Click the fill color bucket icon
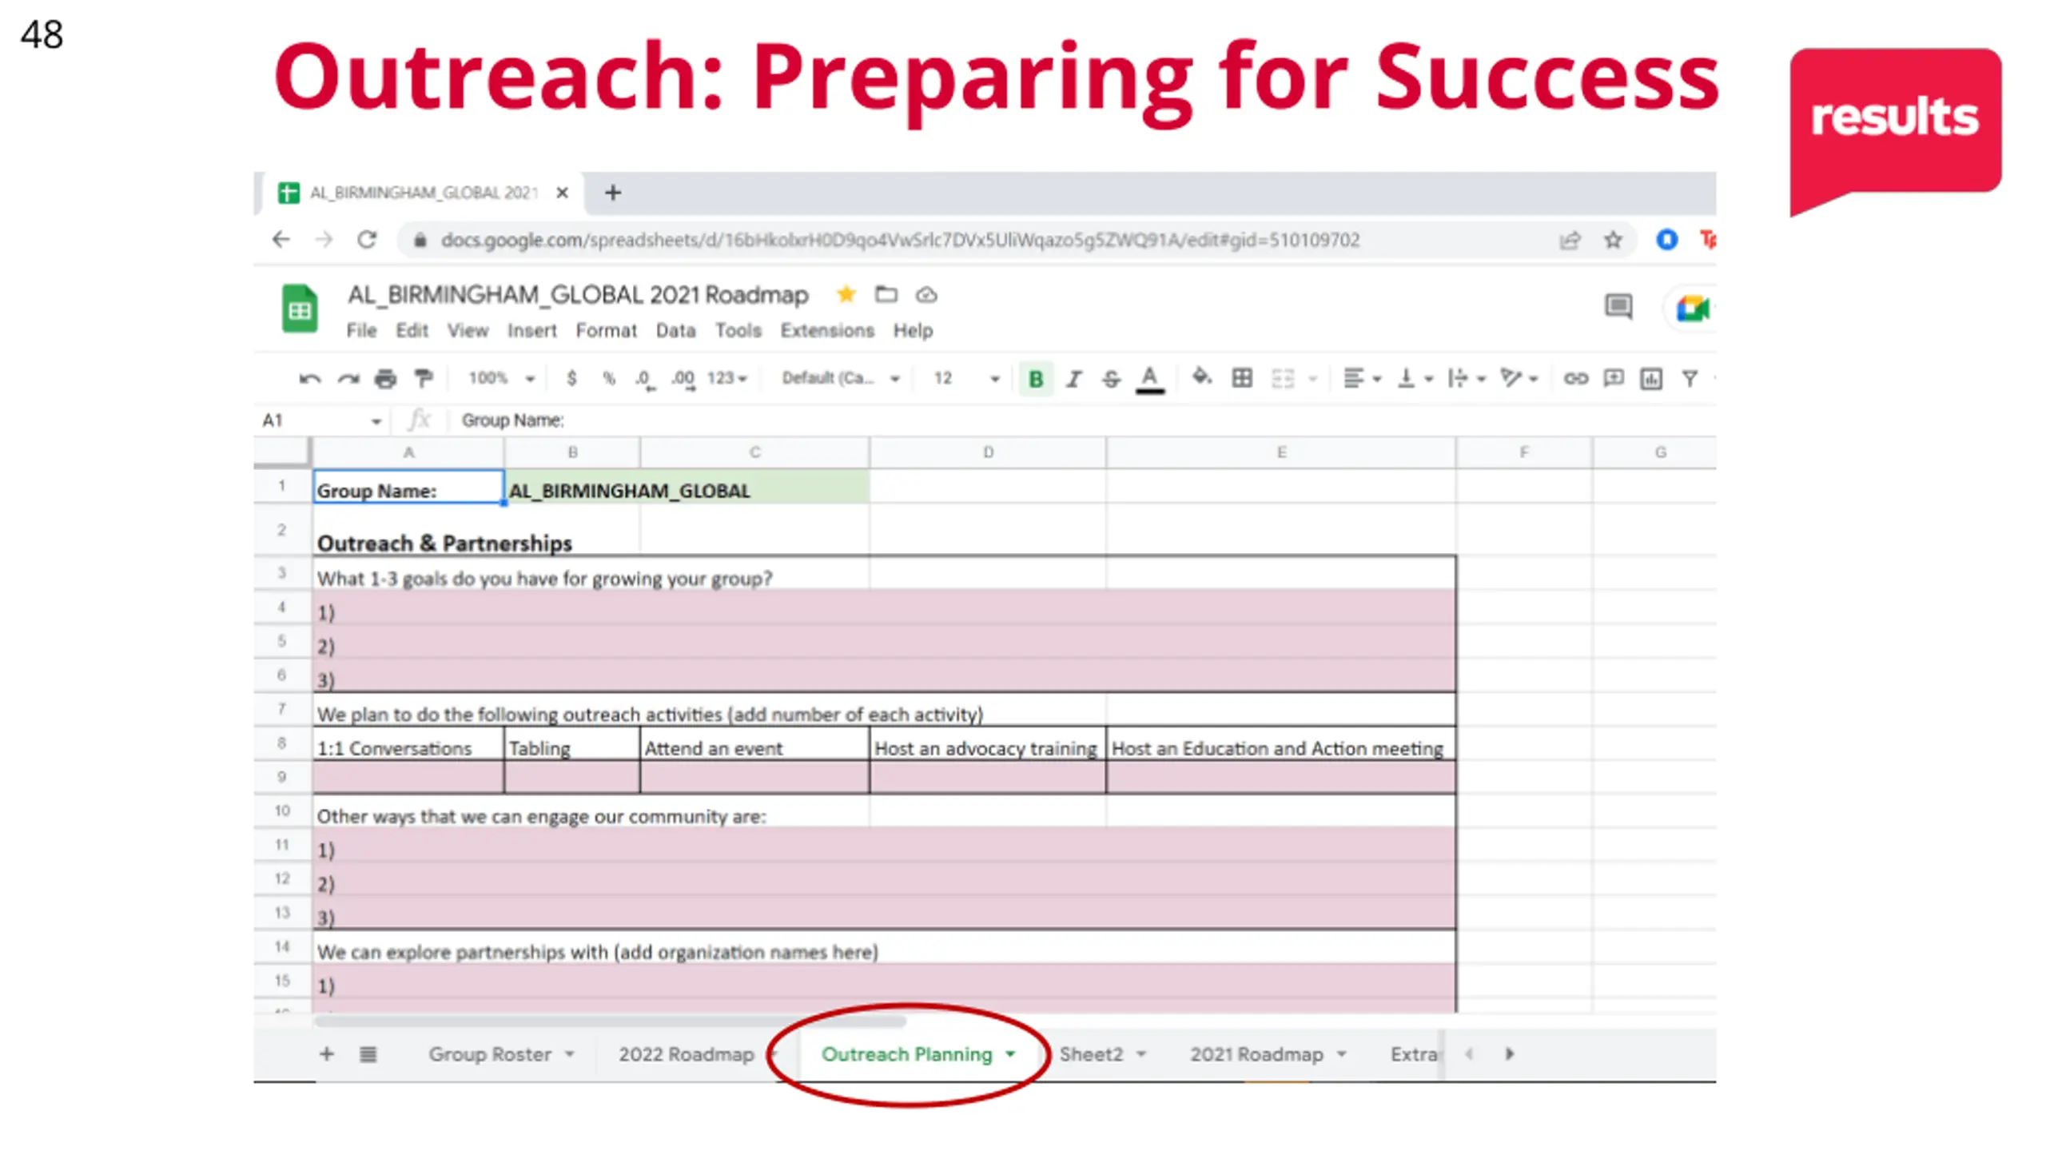 click(x=1201, y=377)
